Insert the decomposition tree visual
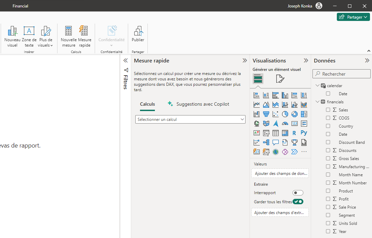This screenshot has width=372, height=238. click(266, 142)
